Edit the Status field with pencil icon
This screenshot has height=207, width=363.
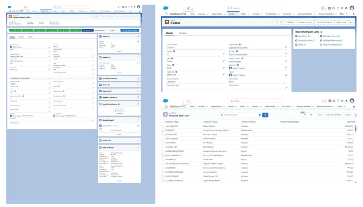pyautogui.click(x=224, y=68)
